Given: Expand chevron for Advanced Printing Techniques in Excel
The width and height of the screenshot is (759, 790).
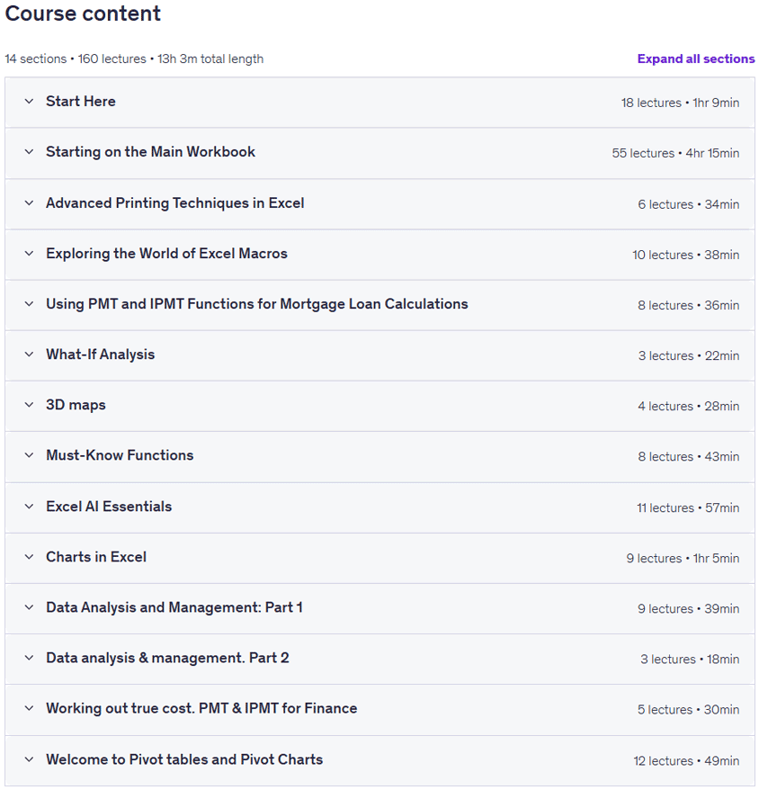Looking at the screenshot, I should point(29,203).
